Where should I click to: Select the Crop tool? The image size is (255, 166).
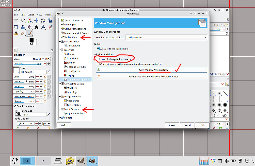(16, 27)
